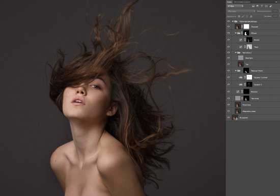Filter layers by shape layer icon
Image resolution: width=280 pixels, height=196 pixels.
[x=266, y=6]
